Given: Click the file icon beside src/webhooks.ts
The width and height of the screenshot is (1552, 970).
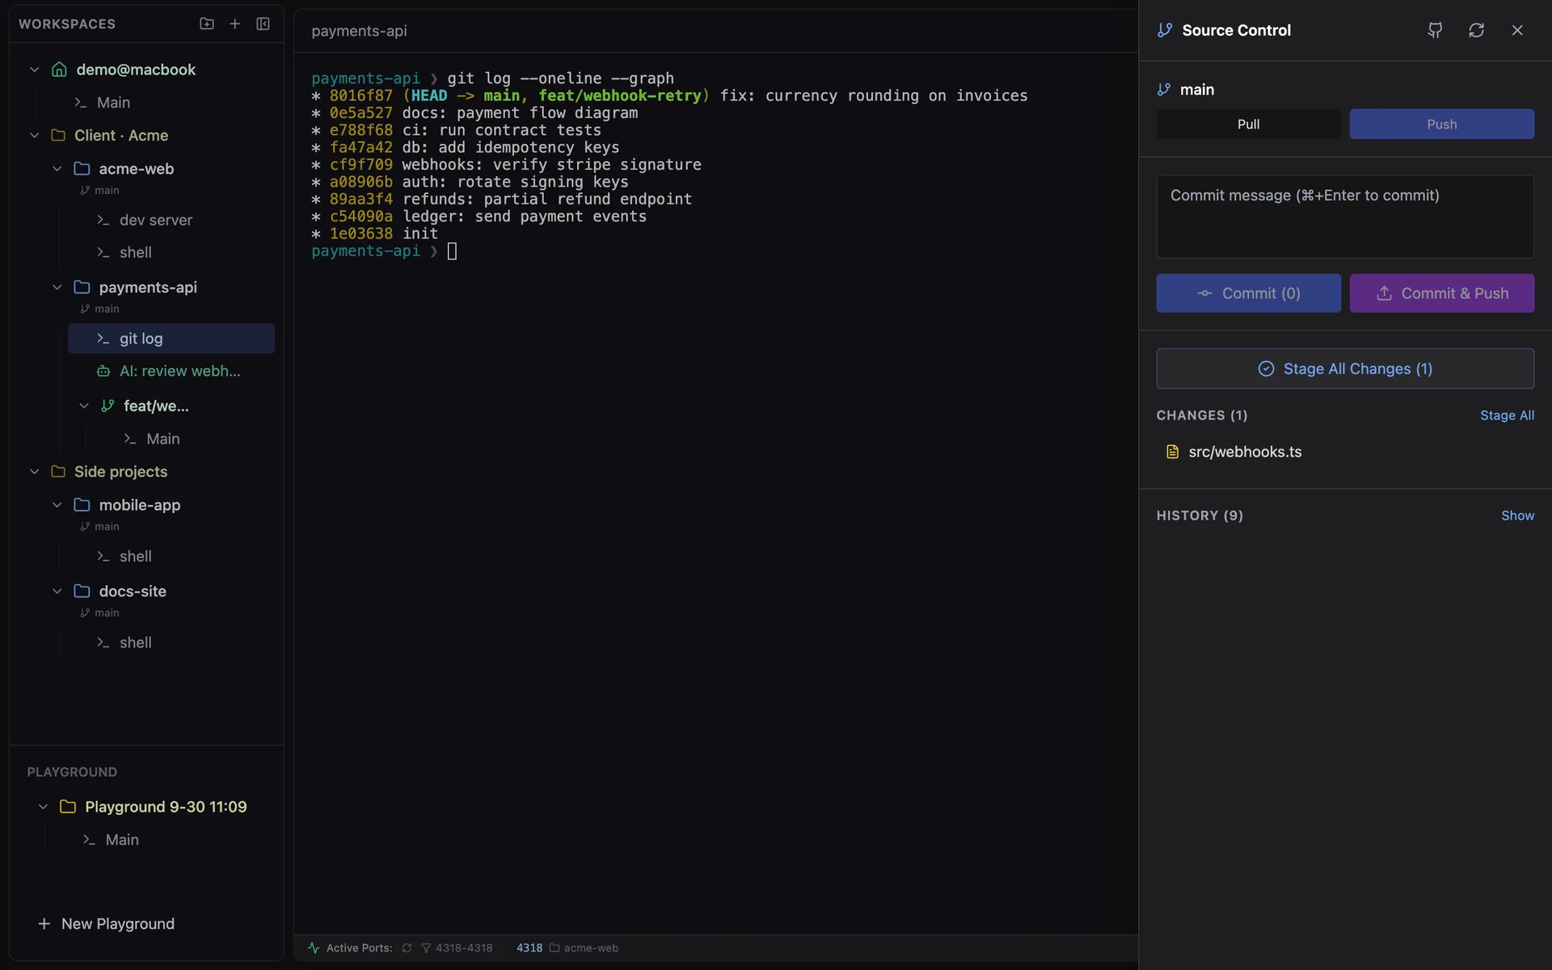Looking at the screenshot, I should coord(1172,452).
